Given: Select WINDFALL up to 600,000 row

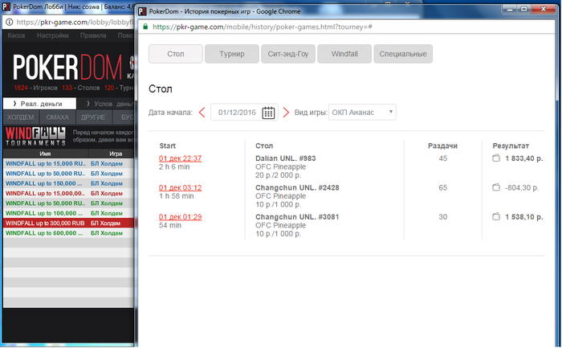Looking at the screenshot, I should click(68, 233).
